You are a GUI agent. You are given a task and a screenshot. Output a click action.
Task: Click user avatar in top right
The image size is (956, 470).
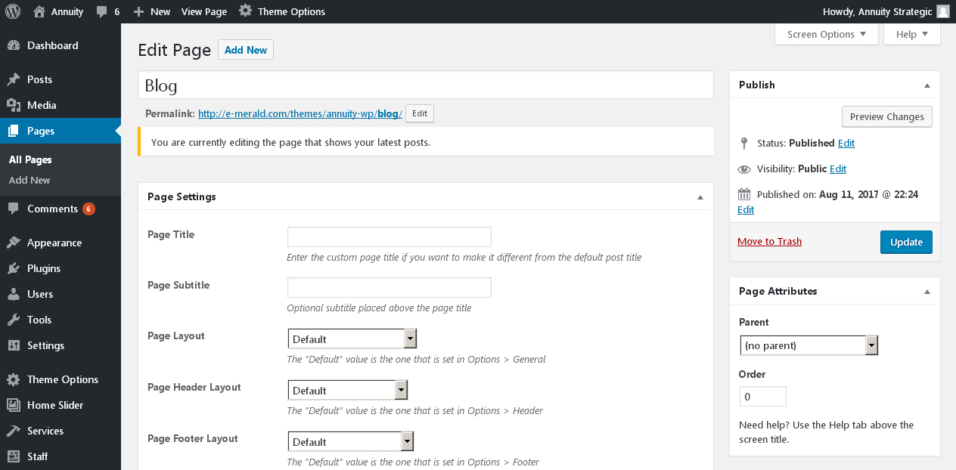[x=942, y=11]
